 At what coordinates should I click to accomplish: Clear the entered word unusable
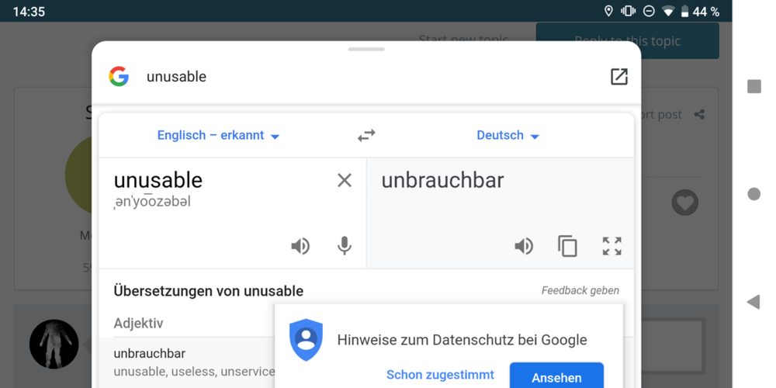(345, 180)
